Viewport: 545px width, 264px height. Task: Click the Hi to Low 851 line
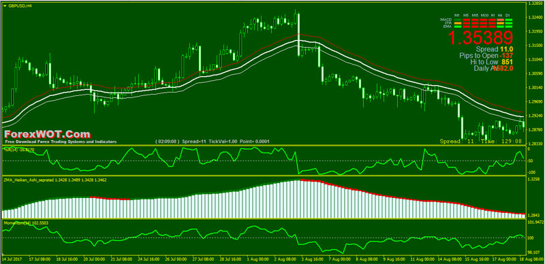click(x=492, y=62)
